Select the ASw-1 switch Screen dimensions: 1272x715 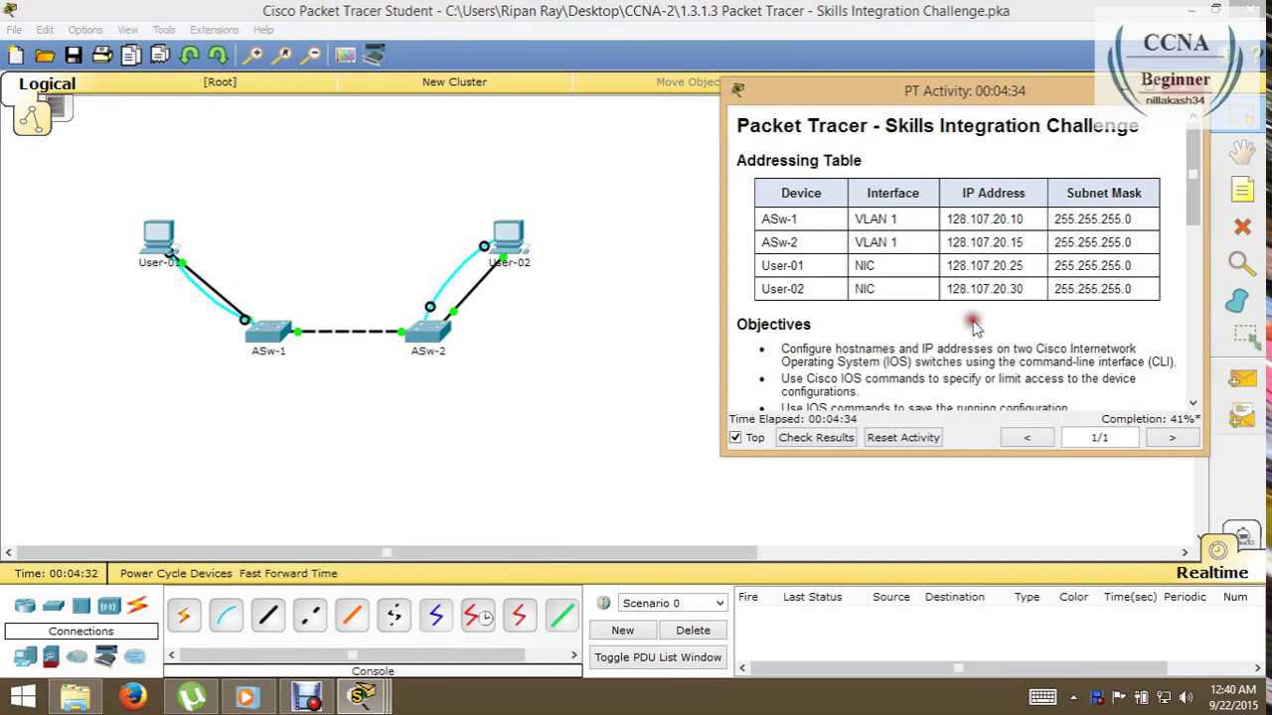click(x=268, y=333)
